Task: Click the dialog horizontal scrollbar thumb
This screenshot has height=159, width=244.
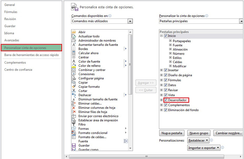Action: [x=146, y=156]
